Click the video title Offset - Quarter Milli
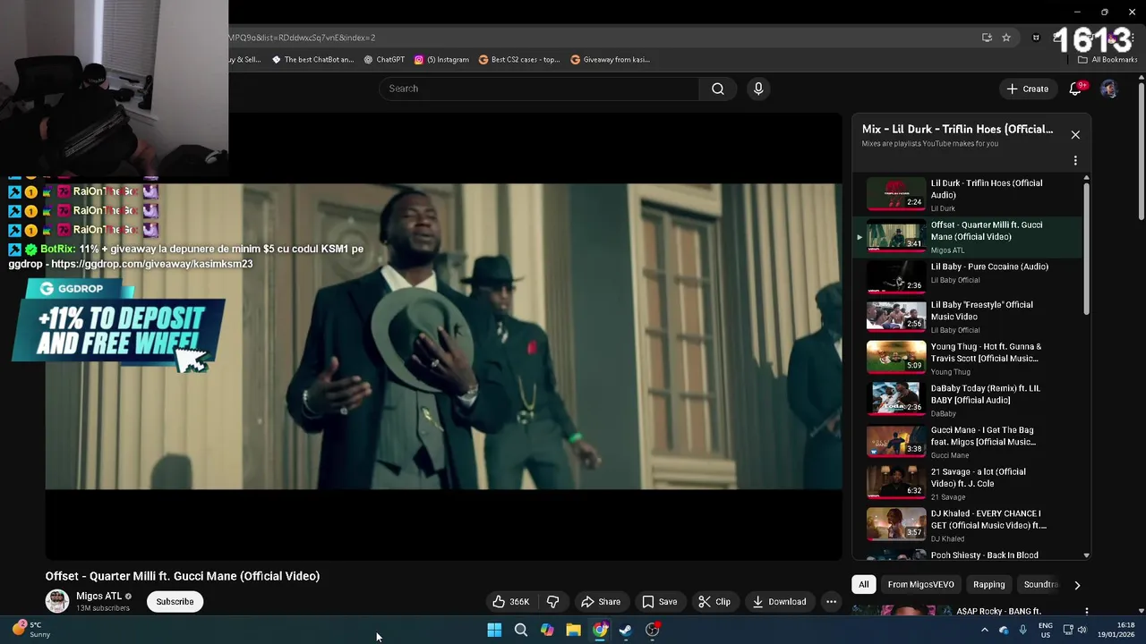 click(x=183, y=576)
